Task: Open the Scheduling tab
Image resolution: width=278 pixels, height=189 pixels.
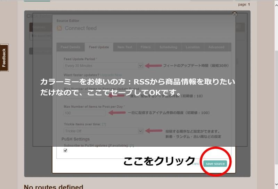Action: (168, 47)
